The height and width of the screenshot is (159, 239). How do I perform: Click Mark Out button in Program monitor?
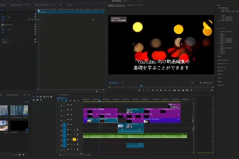[147, 90]
